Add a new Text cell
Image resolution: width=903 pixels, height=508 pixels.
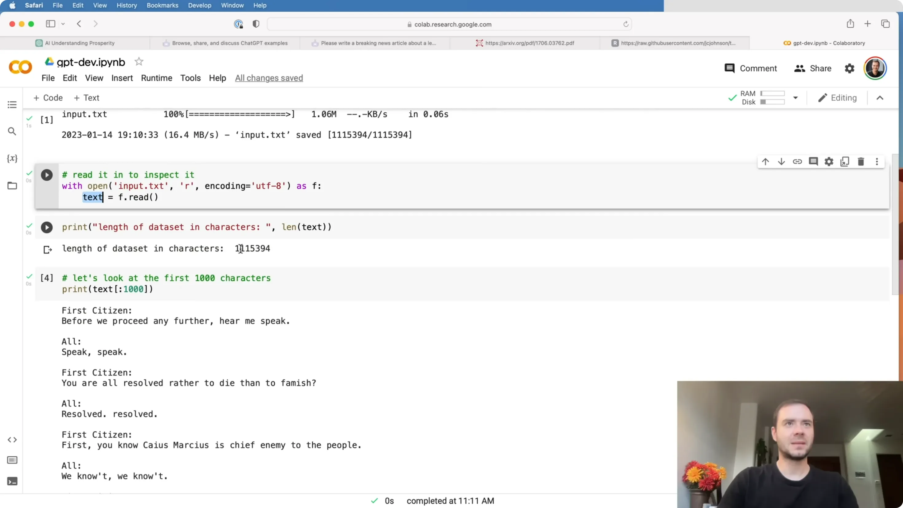(x=87, y=98)
